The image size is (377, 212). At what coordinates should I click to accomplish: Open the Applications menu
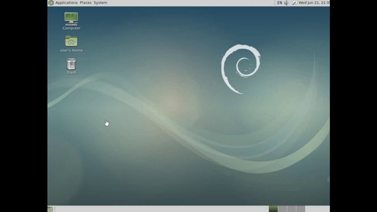pos(67,2)
